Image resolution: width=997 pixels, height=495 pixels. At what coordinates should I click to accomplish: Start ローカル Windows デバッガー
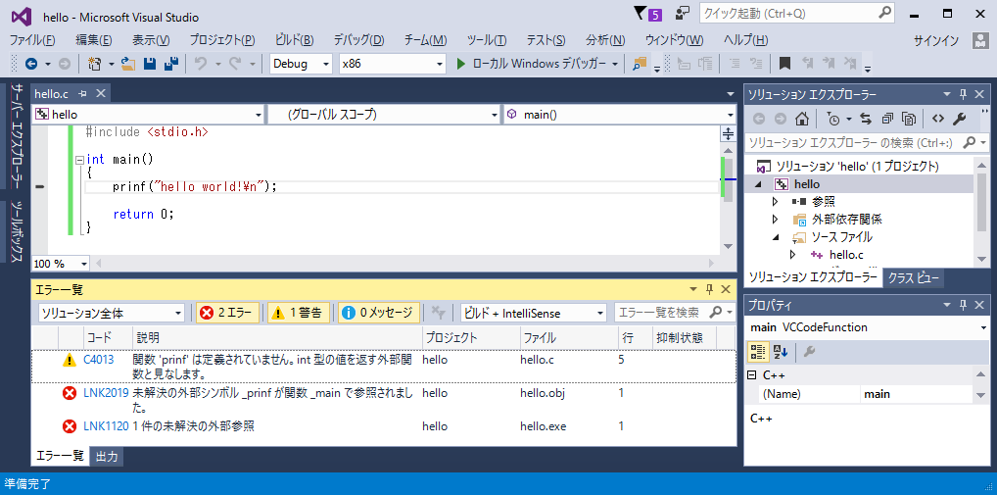click(535, 64)
